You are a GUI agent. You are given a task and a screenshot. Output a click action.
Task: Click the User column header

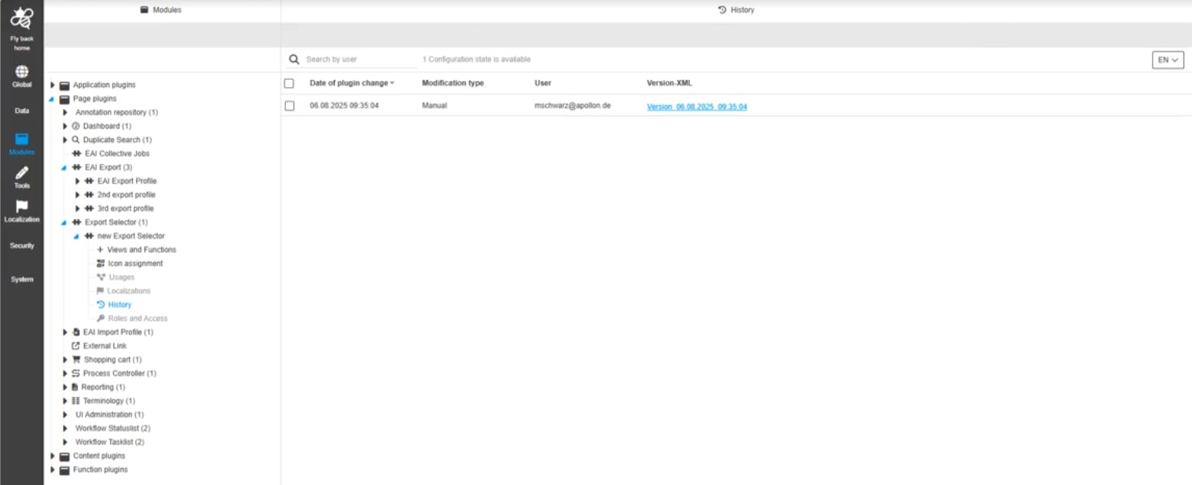pyautogui.click(x=543, y=83)
